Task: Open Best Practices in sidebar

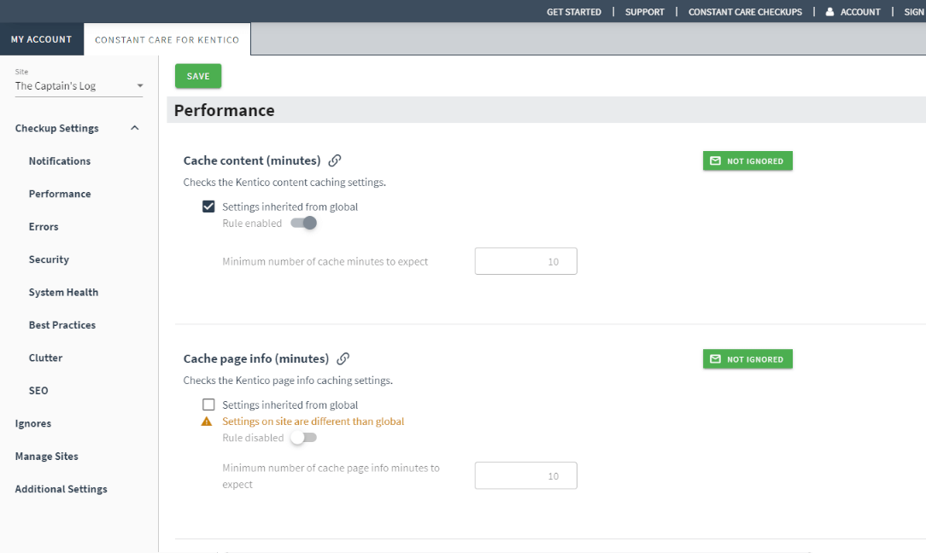Action: (62, 325)
